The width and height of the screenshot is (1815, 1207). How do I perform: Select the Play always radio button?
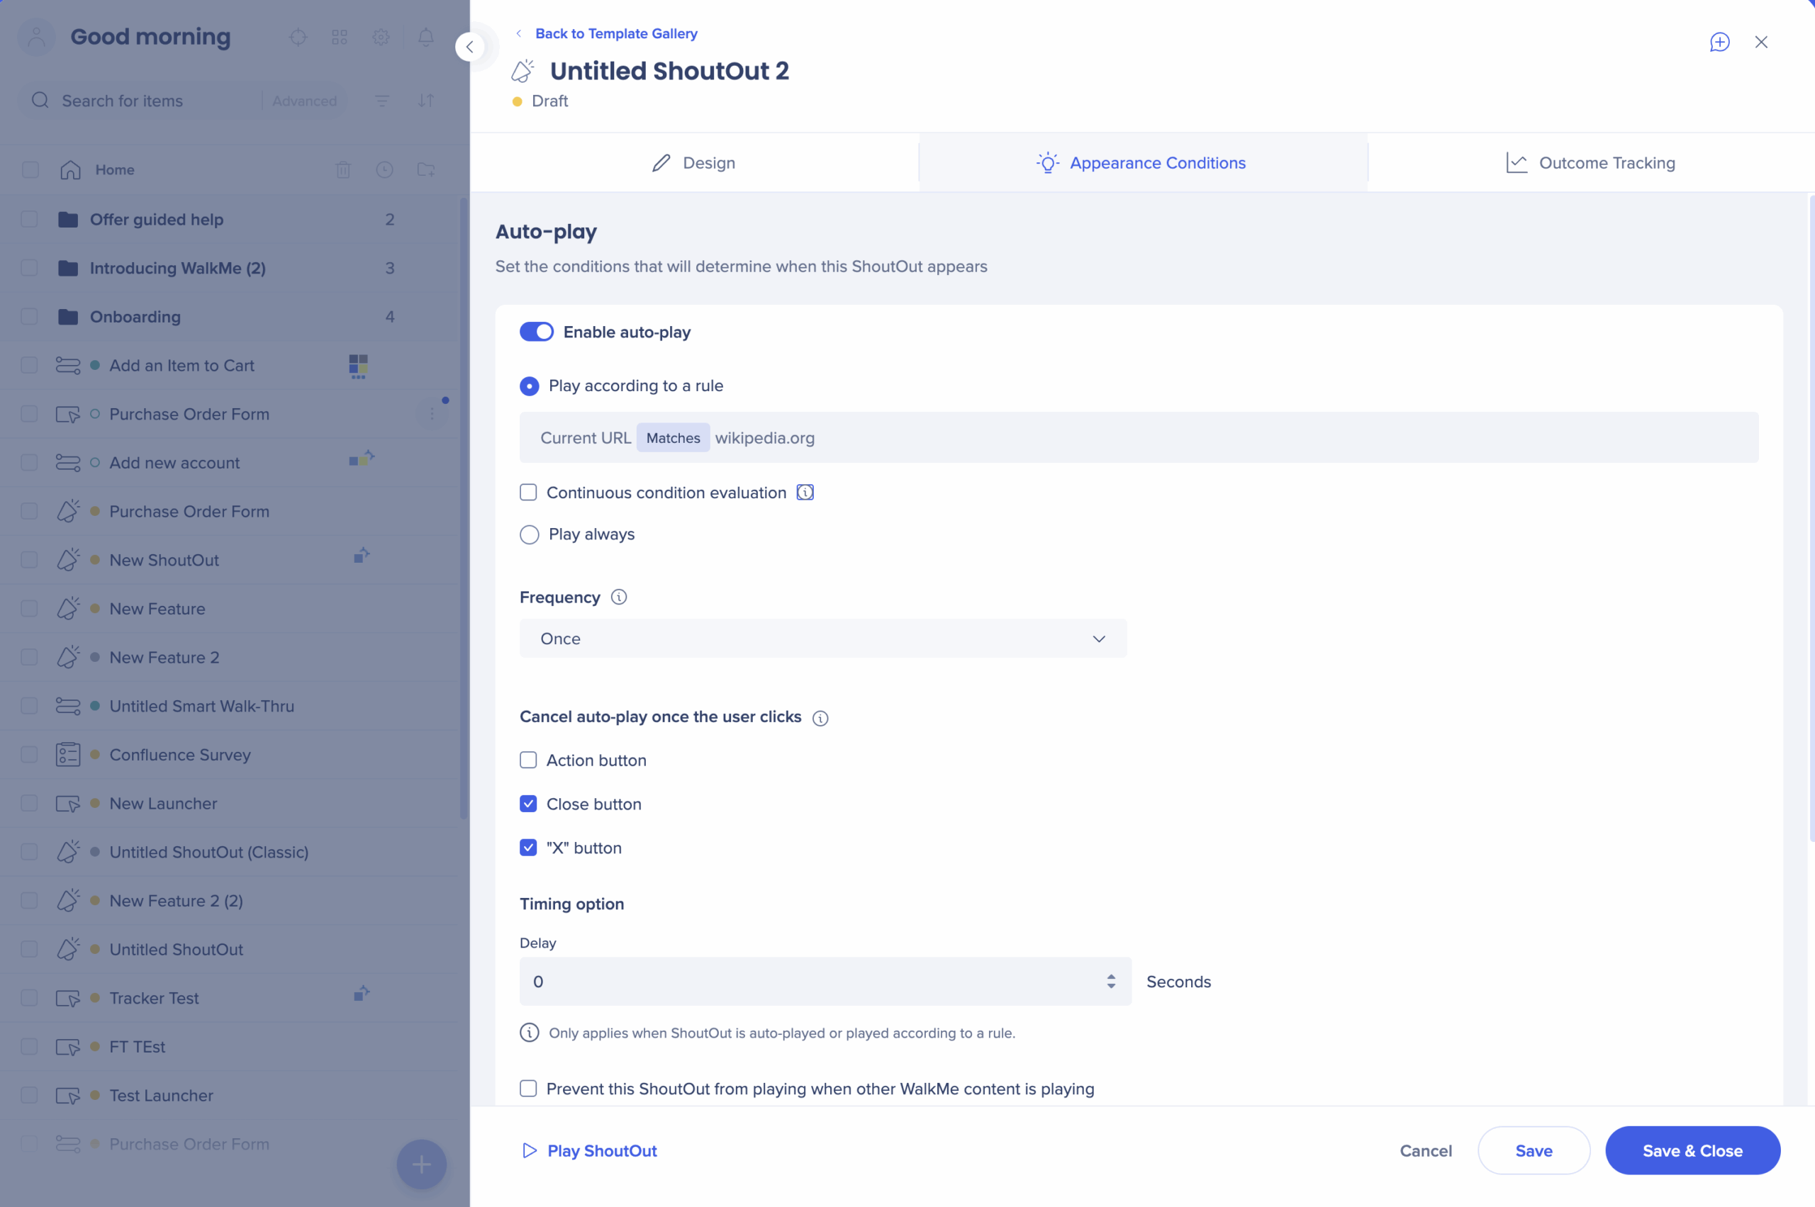(530, 534)
